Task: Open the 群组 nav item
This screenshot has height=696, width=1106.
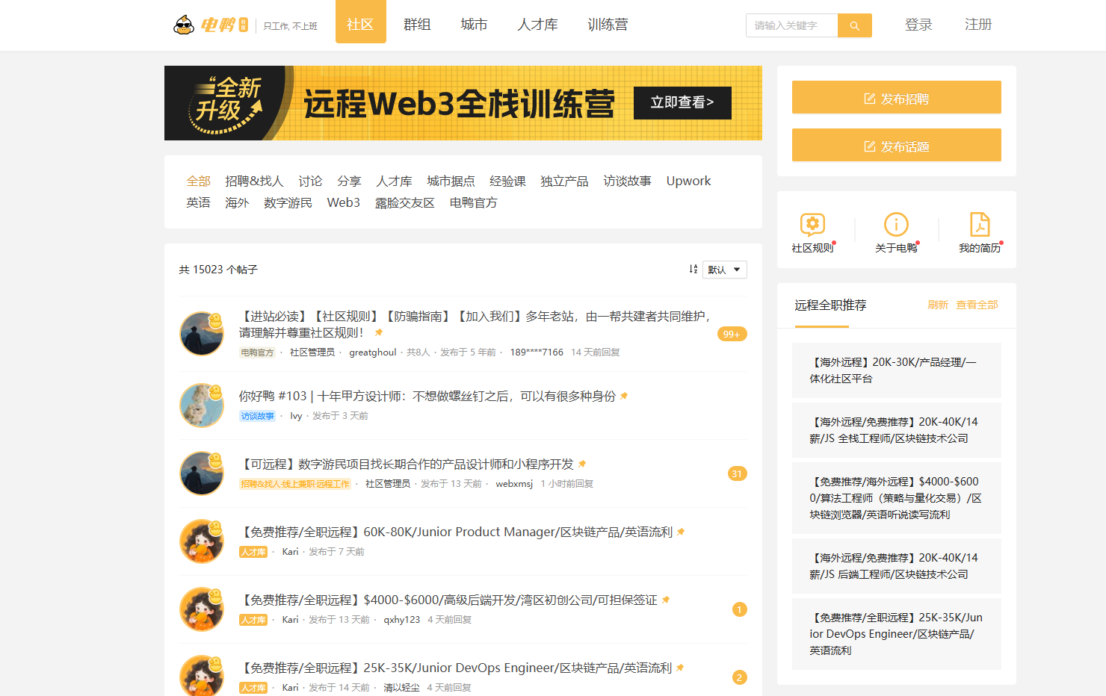Action: (417, 25)
